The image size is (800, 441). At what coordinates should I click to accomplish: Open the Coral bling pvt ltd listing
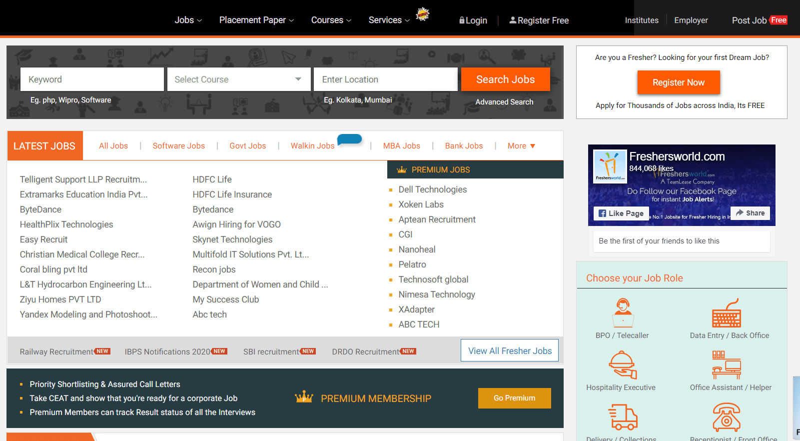point(53,269)
